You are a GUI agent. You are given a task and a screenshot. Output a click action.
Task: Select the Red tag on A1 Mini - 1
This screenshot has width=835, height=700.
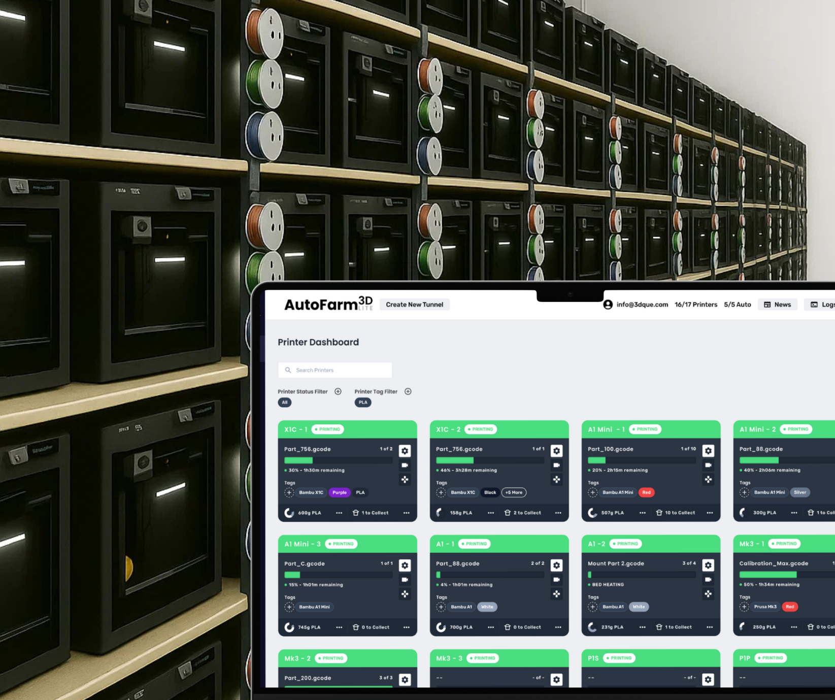click(646, 492)
